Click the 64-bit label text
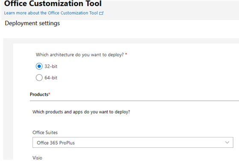The width and height of the screenshot is (239, 161). [x=51, y=78]
